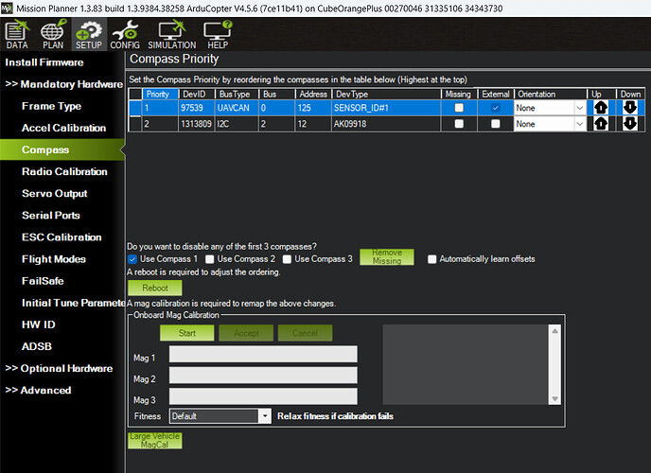Click the Address cell 125

(x=313, y=108)
